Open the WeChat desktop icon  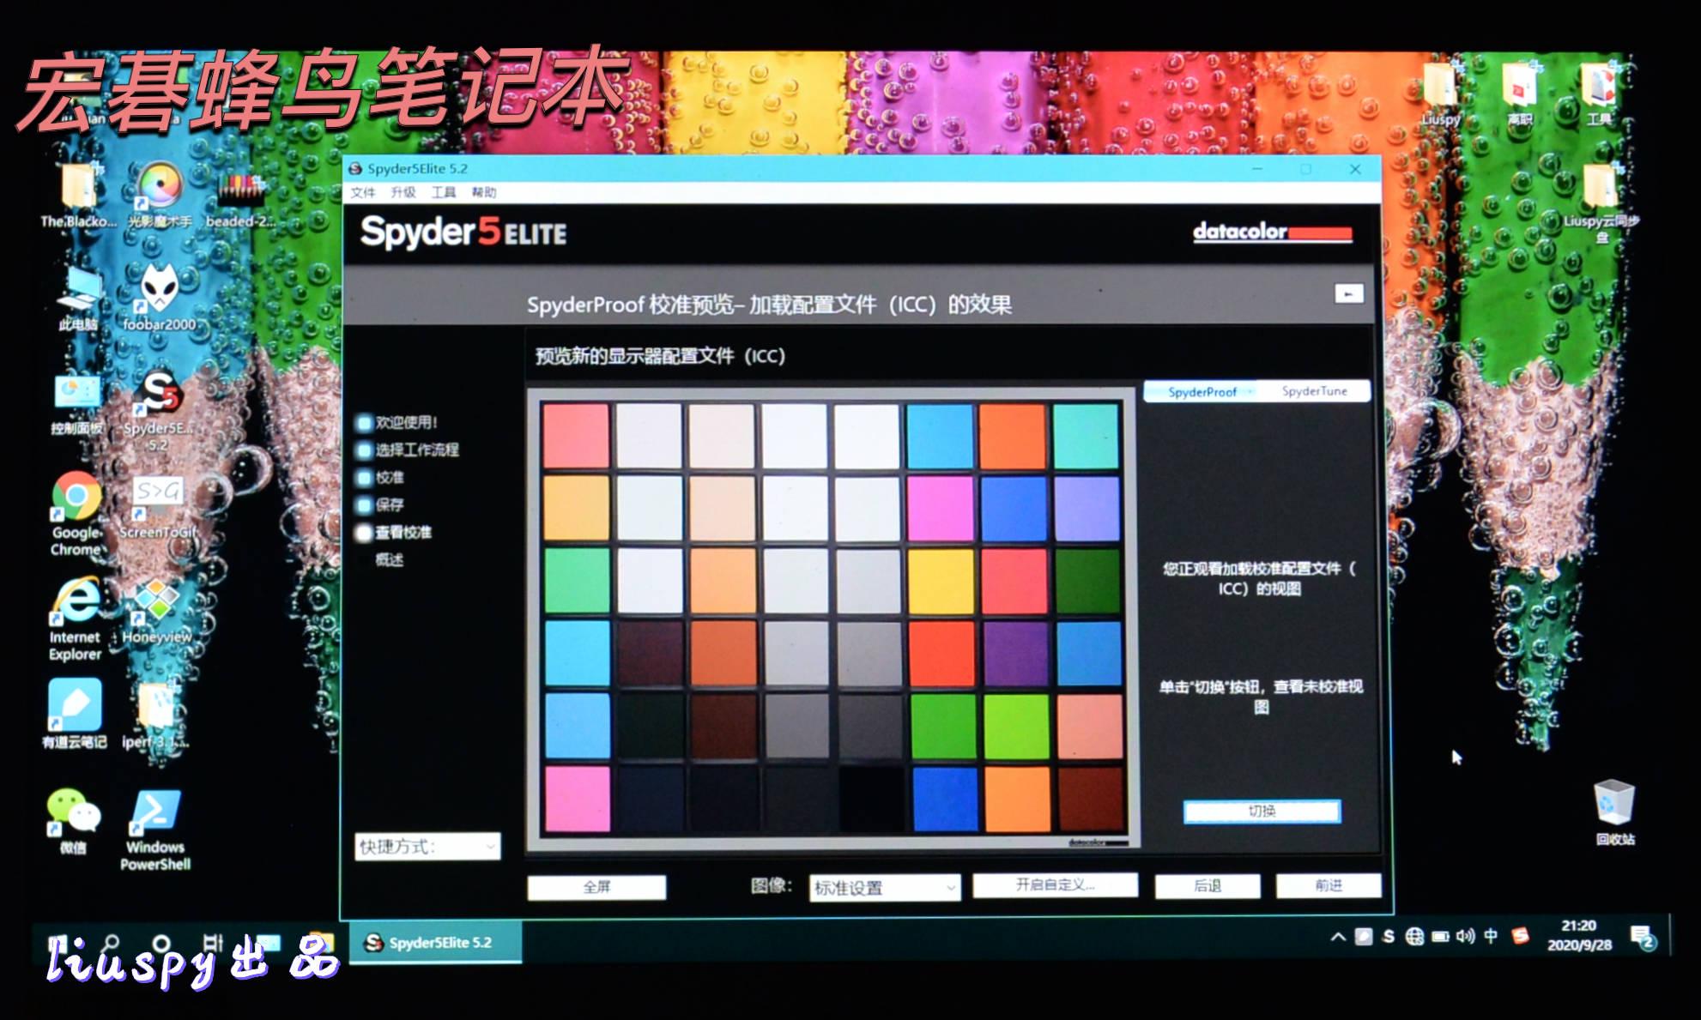click(x=73, y=812)
